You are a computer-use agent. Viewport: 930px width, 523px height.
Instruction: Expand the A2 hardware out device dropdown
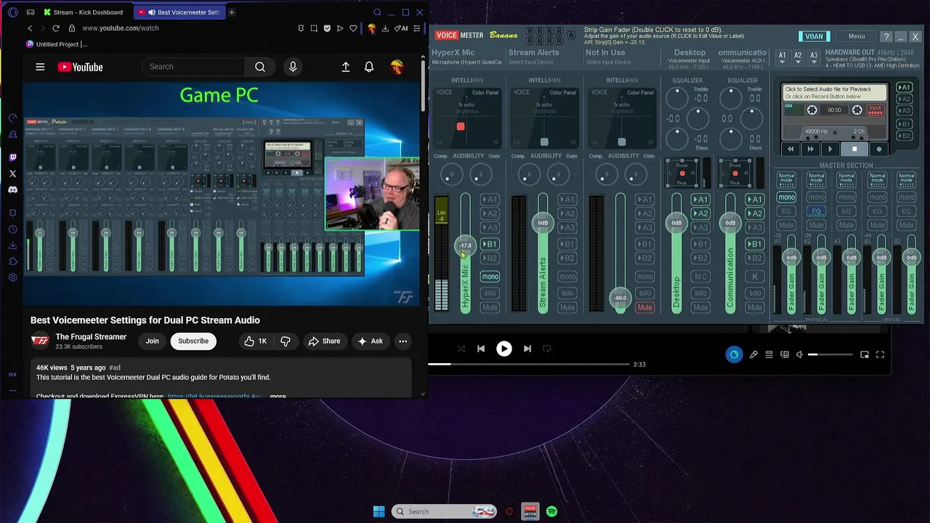[x=798, y=57]
